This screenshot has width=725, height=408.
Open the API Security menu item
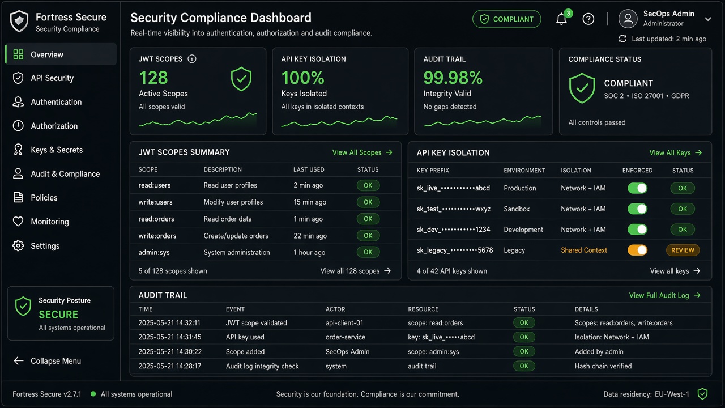[61, 78]
